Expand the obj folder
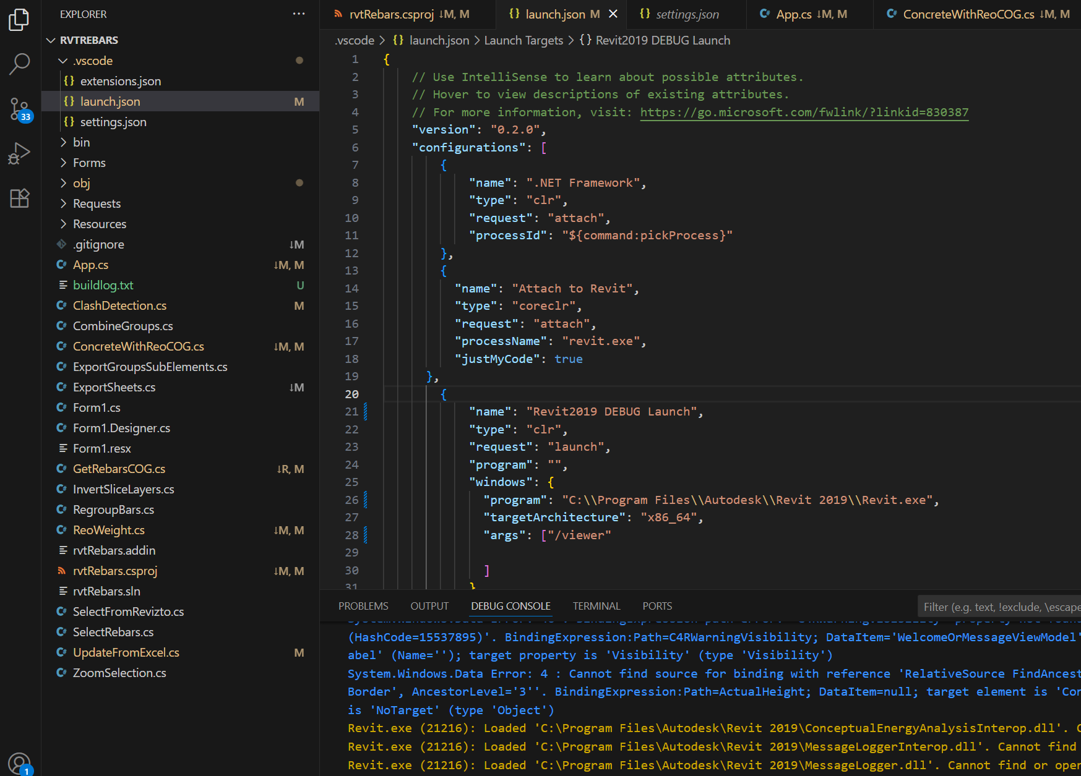1081x776 pixels. 180,183
